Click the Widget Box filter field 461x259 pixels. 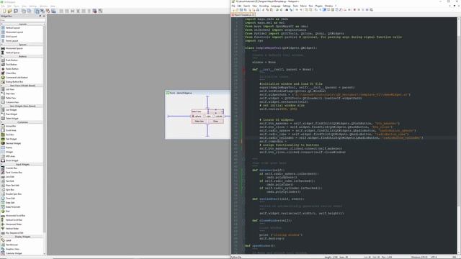point(22,20)
